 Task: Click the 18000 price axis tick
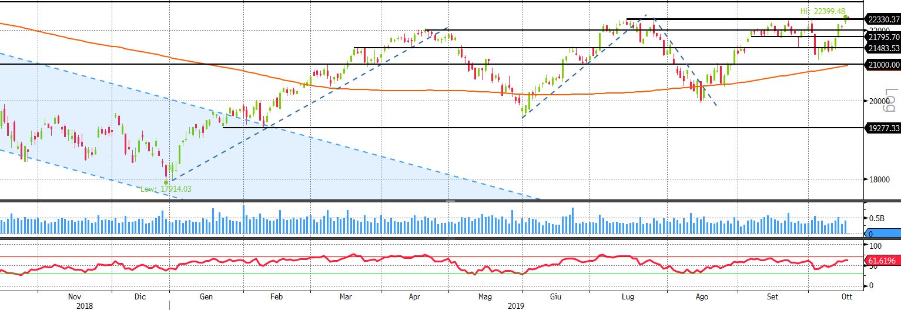[879, 179]
